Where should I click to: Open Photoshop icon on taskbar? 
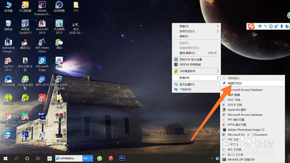[x=122, y=158]
